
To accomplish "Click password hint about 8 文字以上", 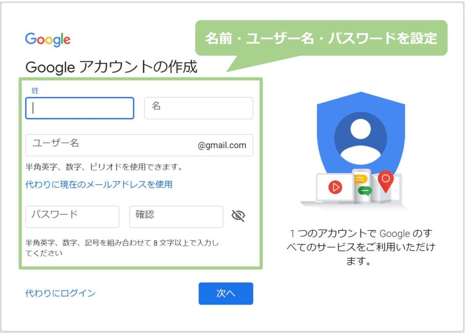I will [122, 248].
